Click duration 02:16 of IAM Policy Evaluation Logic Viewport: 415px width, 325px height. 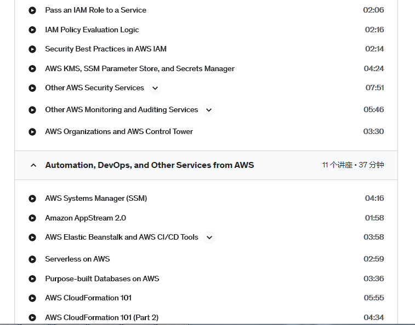374,30
